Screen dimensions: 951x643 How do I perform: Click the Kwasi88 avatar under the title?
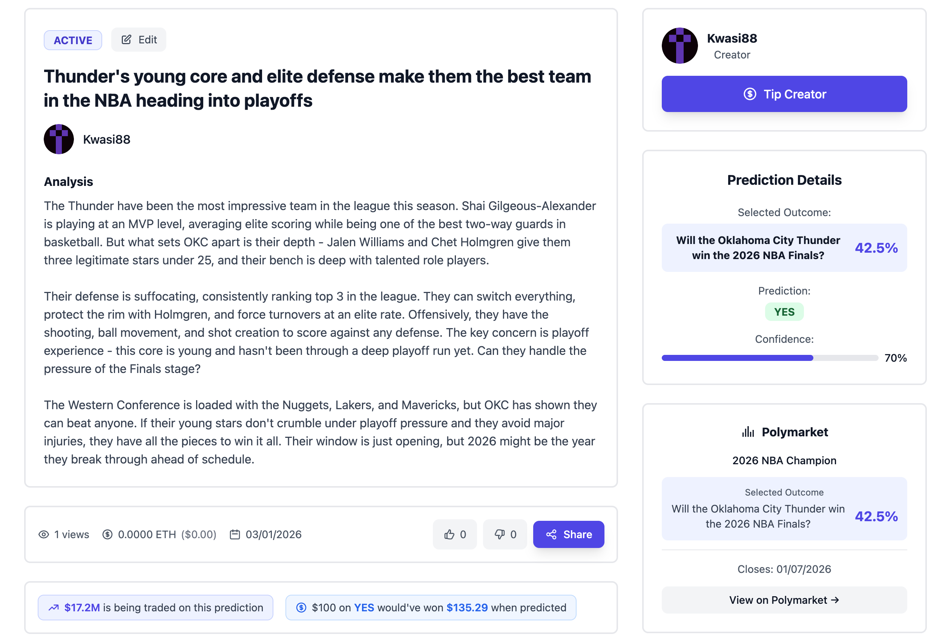click(58, 139)
